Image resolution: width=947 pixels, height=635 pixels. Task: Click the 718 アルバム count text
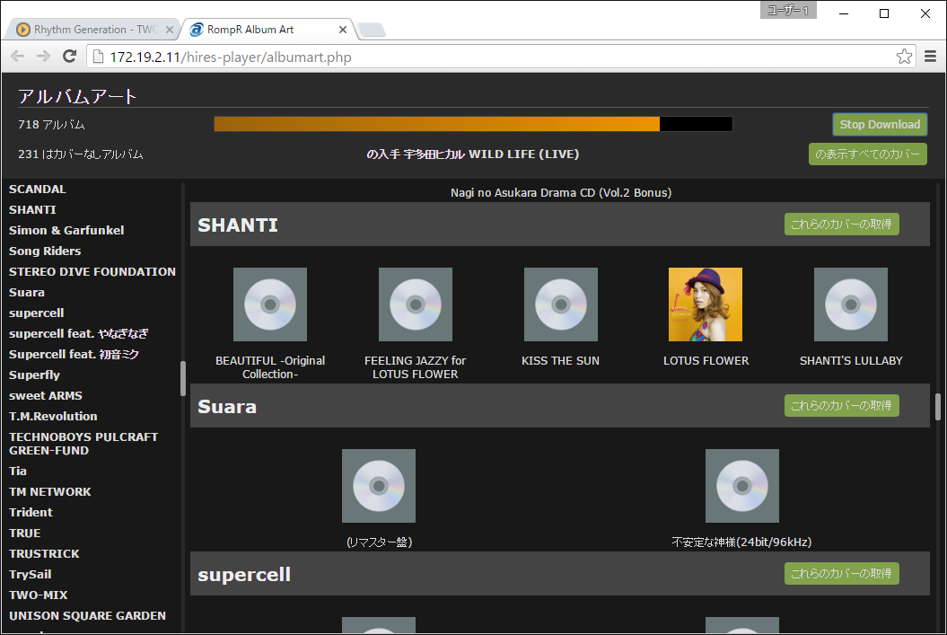tap(51, 125)
